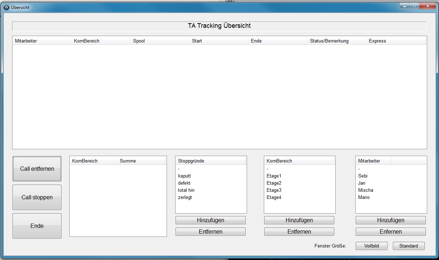The image size is (439, 260).
Task: Switch window to Vollbild size
Action: tap(371, 246)
